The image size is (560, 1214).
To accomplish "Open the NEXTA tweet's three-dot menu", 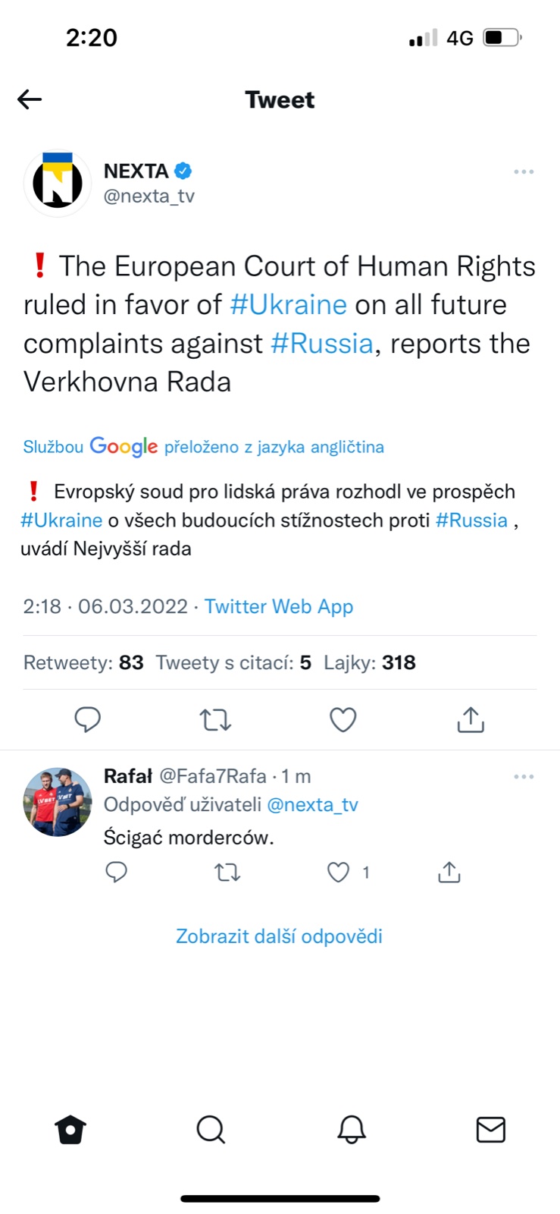I will point(524,172).
